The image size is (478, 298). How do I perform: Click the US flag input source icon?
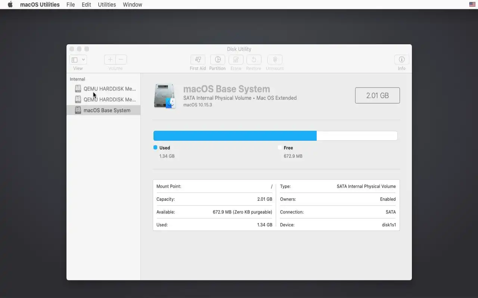pyautogui.click(x=472, y=4)
